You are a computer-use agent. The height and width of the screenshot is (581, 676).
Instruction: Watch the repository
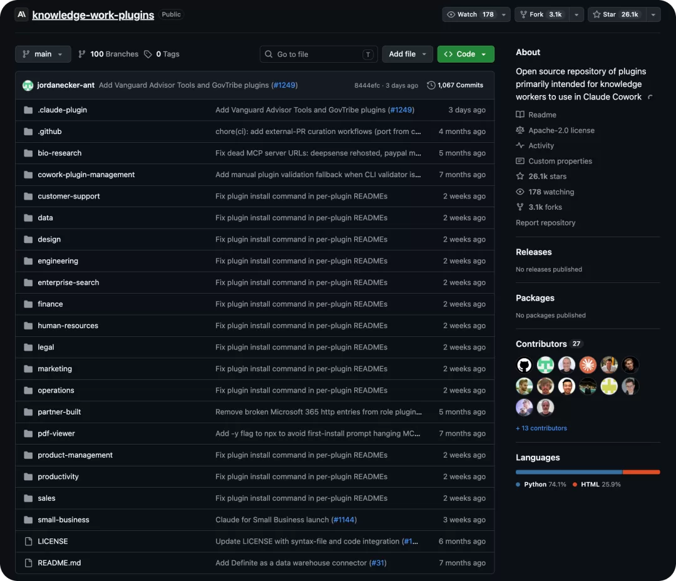pyautogui.click(x=469, y=14)
